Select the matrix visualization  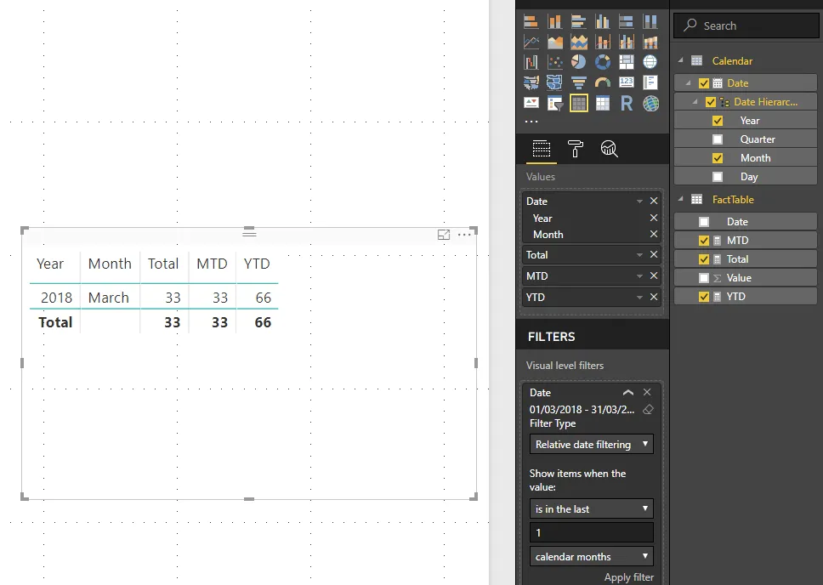click(603, 103)
